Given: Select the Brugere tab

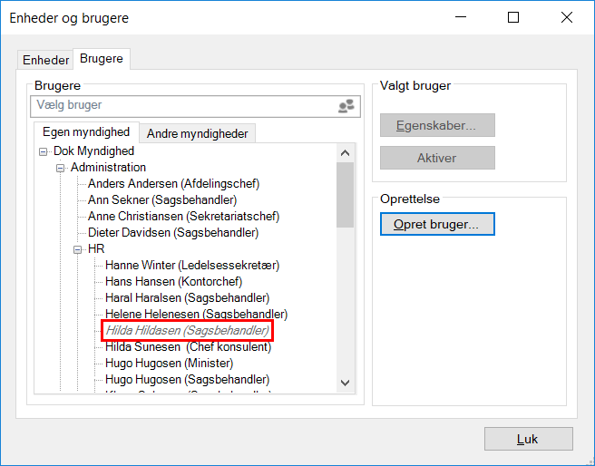Looking at the screenshot, I should coord(102,59).
